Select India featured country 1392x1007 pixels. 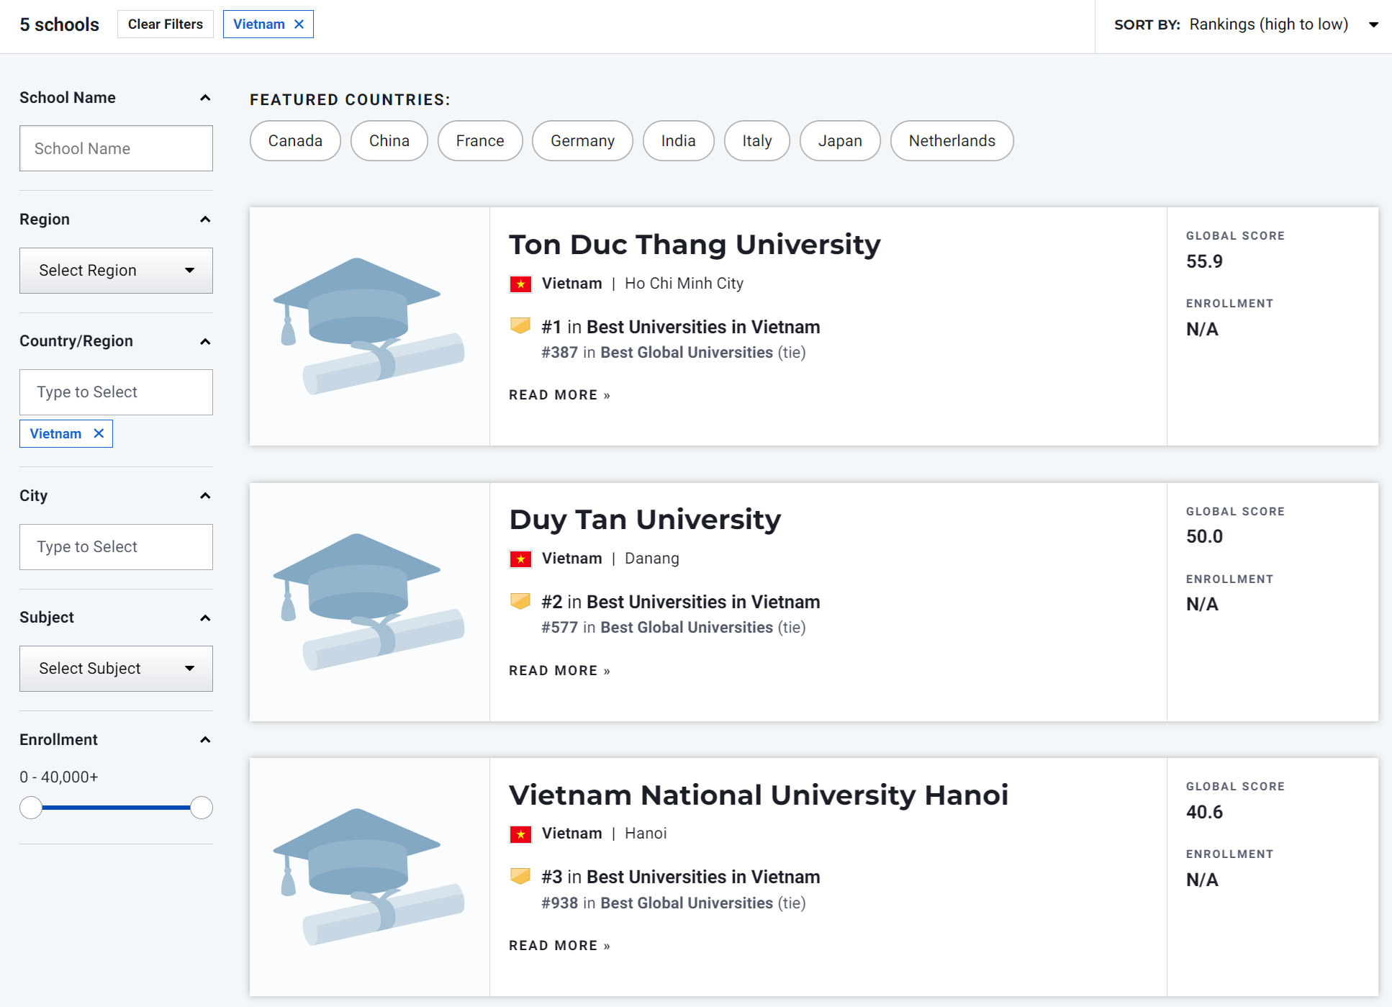pos(679,140)
